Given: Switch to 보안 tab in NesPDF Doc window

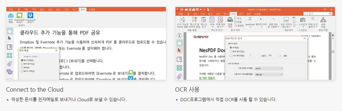Looking at the screenshot, I should pyautogui.click(x=218, y=14).
